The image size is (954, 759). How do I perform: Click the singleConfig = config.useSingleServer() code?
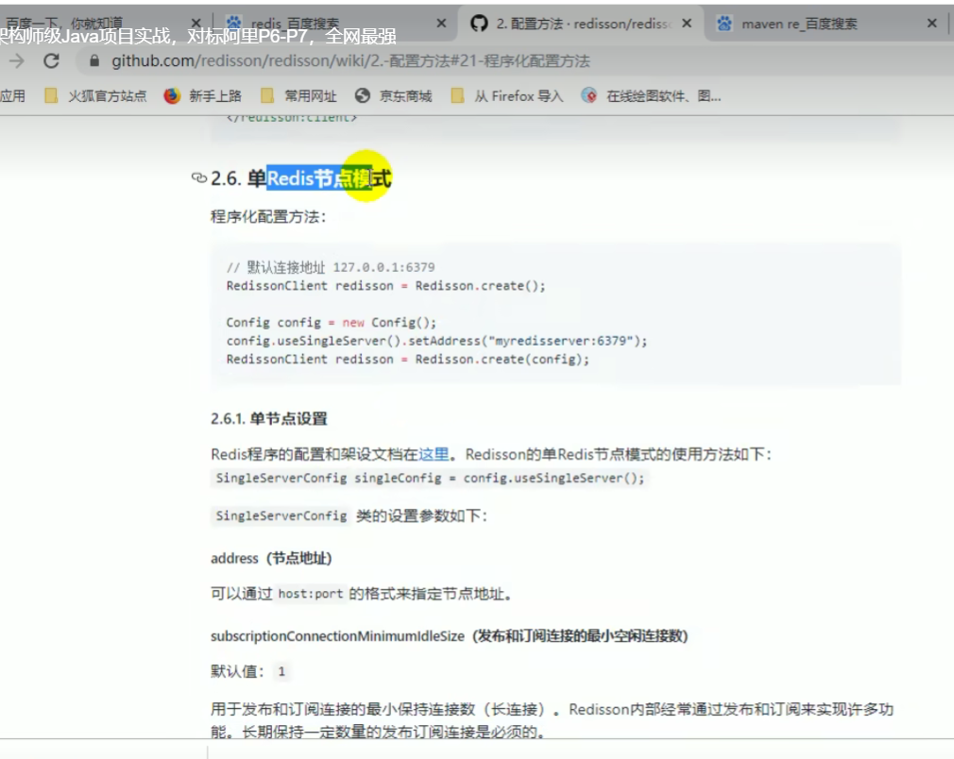pos(430,478)
